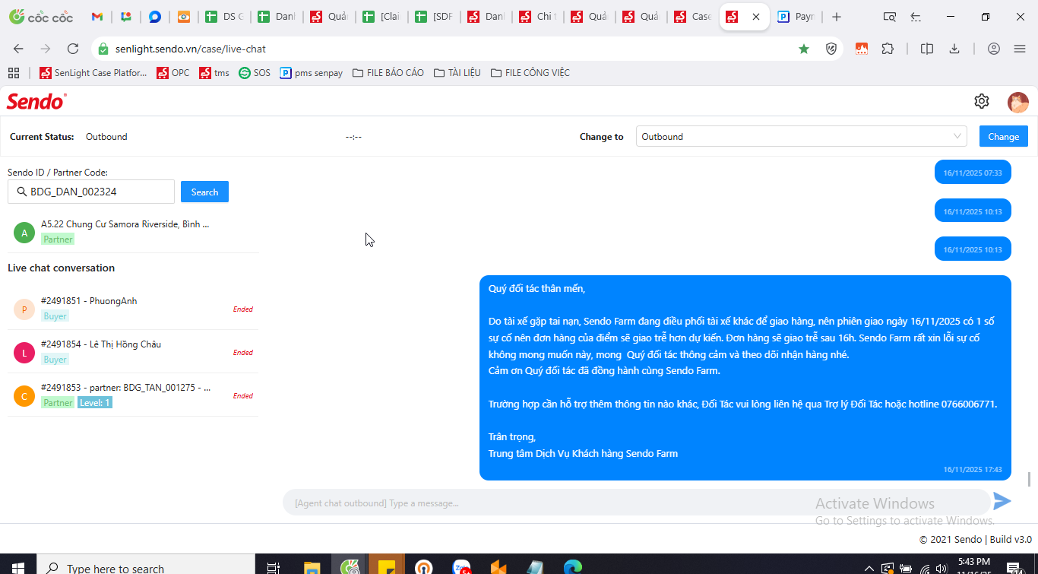Focus the agent chat message input

click(x=636, y=503)
